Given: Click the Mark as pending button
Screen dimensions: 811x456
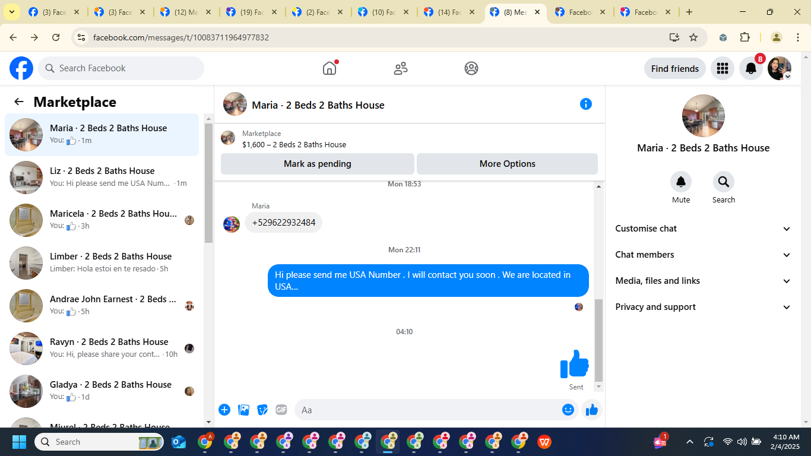Looking at the screenshot, I should pyautogui.click(x=318, y=164).
